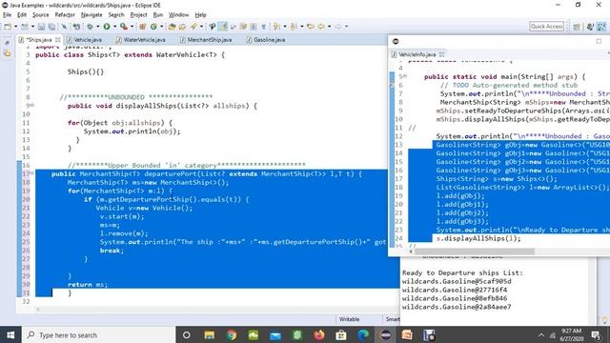Toggle Mark Occurrences in toolbar
Image resolution: width=610 pixels, height=343 pixels.
223,27
